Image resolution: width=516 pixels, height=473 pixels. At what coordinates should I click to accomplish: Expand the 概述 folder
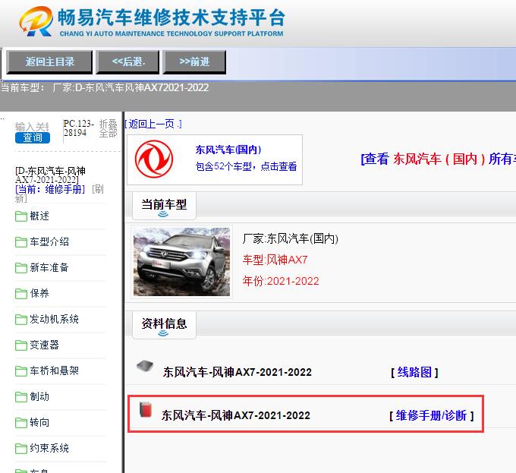(x=39, y=216)
